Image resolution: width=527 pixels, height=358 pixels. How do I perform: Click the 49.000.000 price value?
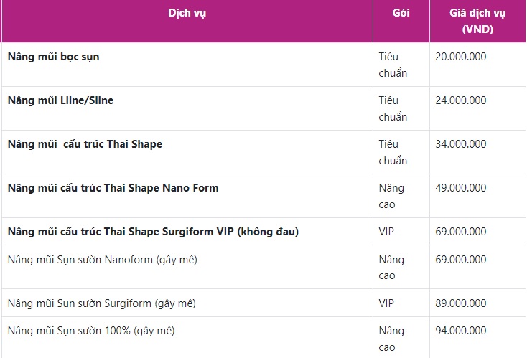click(x=461, y=188)
